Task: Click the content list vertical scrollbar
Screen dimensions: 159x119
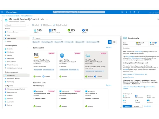Action: (121, 54)
